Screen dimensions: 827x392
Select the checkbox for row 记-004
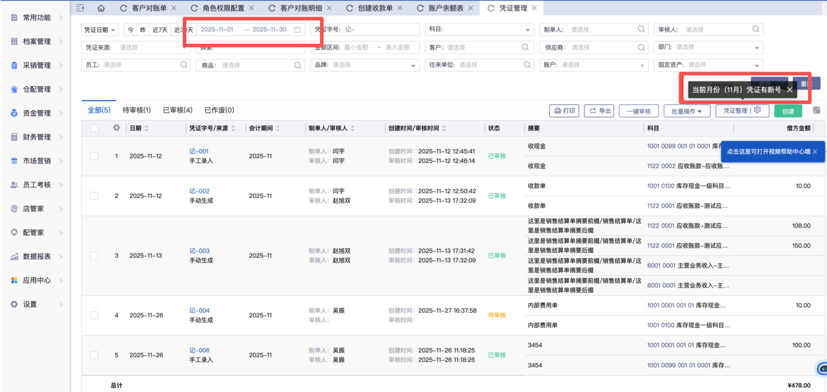pos(95,315)
